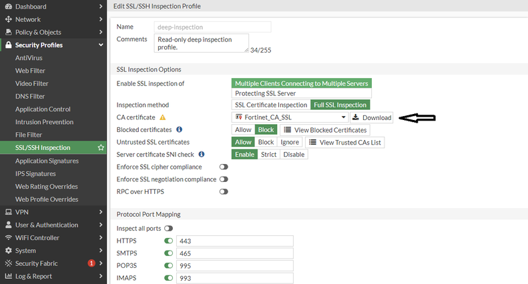Enable the RPC over HTTPS toggle

tap(224, 191)
